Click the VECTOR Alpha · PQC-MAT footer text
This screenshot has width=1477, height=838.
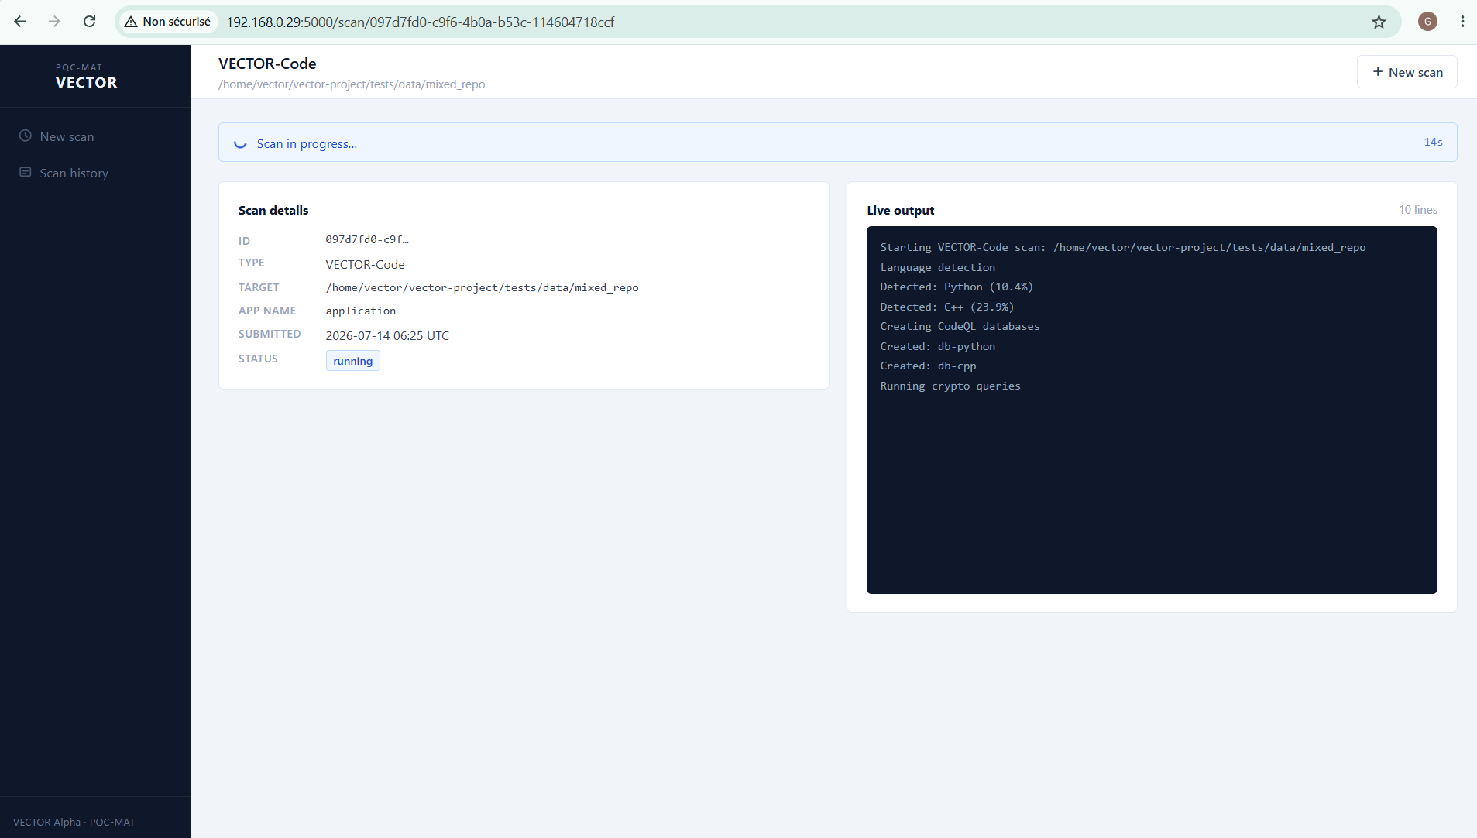point(74,823)
